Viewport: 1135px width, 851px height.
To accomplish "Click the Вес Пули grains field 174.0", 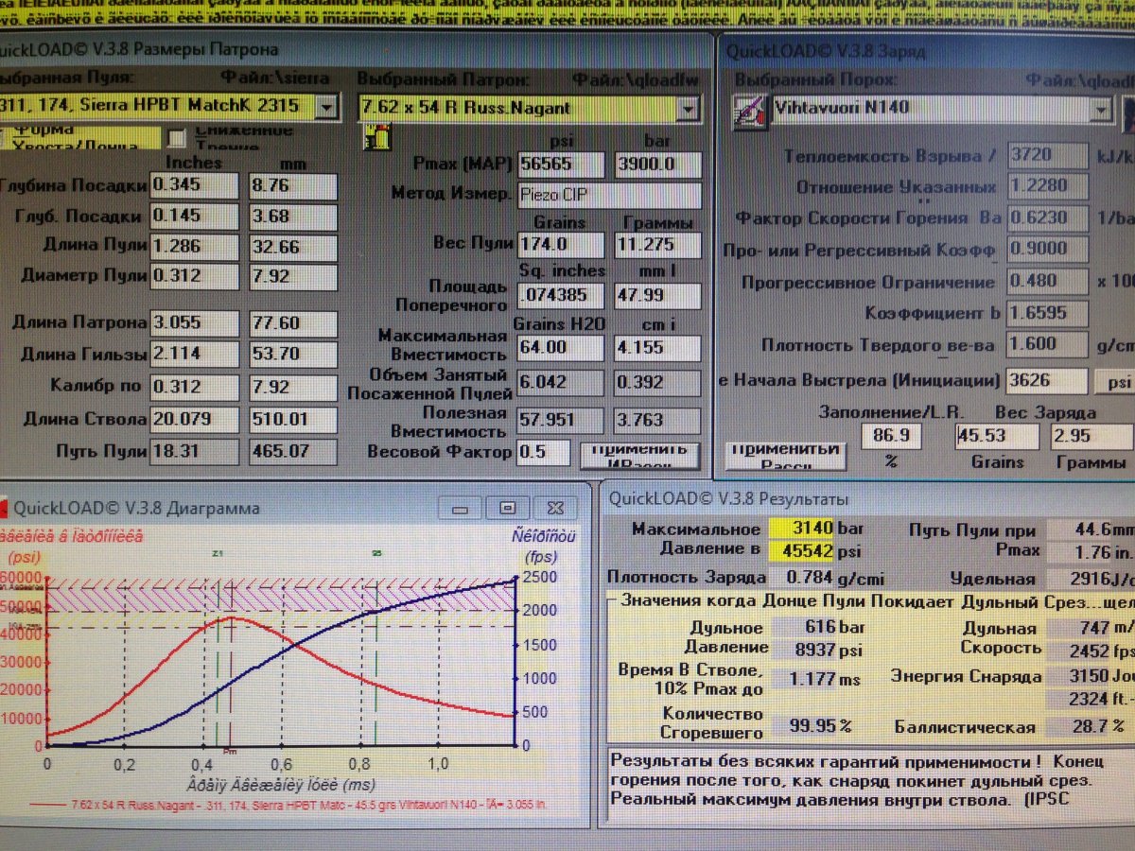I will (561, 245).
